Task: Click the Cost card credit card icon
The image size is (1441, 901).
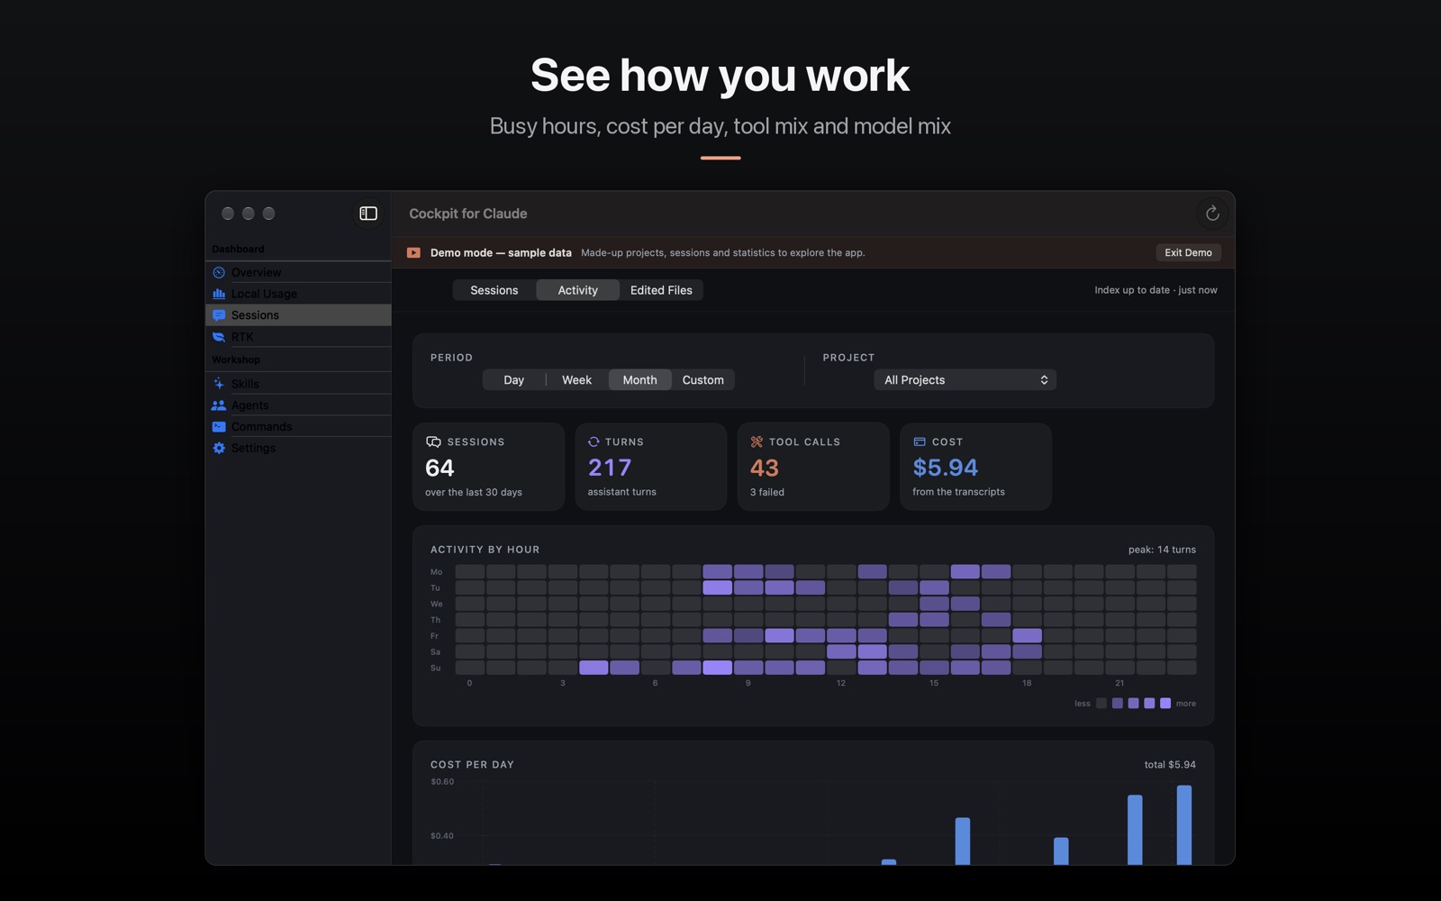Action: (x=920, y=441)
